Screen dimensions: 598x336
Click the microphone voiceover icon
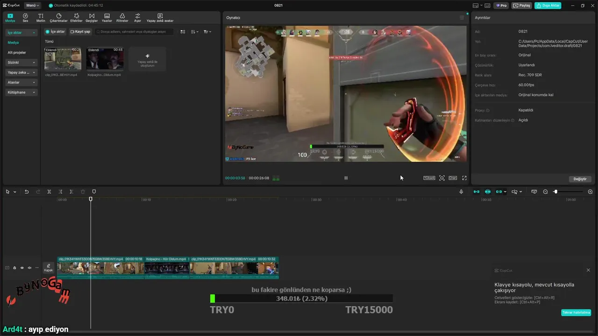[461, 192]
